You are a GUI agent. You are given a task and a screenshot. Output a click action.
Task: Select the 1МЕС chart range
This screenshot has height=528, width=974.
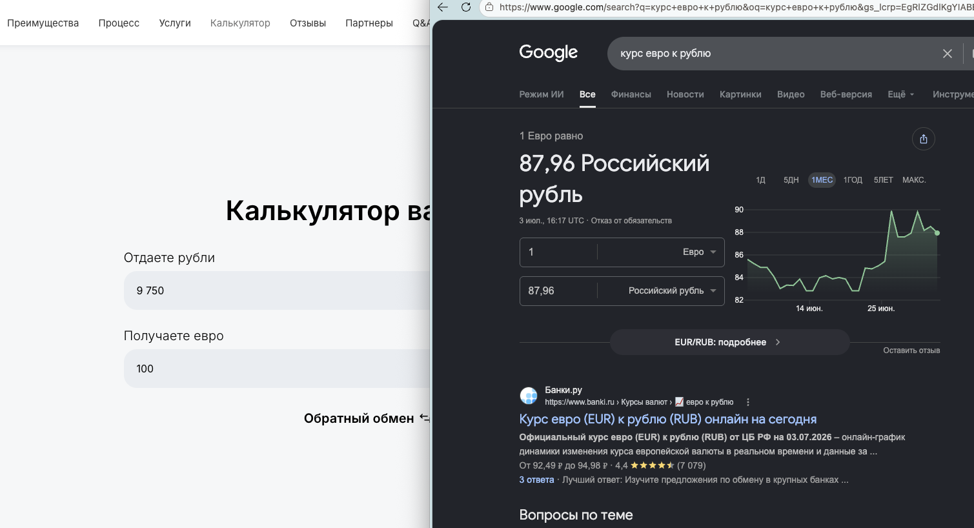click(x=822, y=180)
